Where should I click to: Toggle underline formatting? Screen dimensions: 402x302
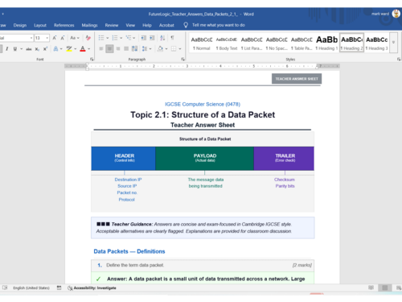[x=15, y=49]
